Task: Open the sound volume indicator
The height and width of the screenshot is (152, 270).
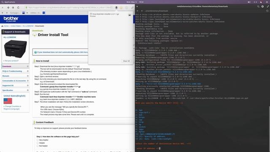Action: (x=249, y=2)
